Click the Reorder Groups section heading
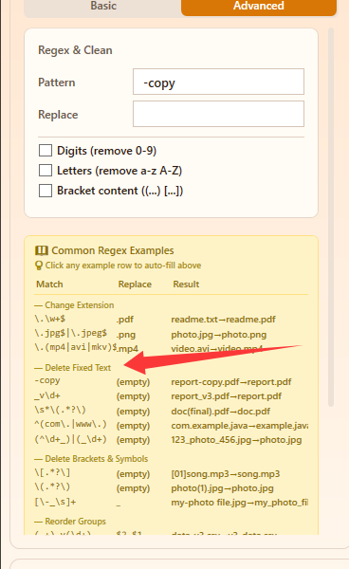Screen dimensions: 349x569 click(70, 521)
